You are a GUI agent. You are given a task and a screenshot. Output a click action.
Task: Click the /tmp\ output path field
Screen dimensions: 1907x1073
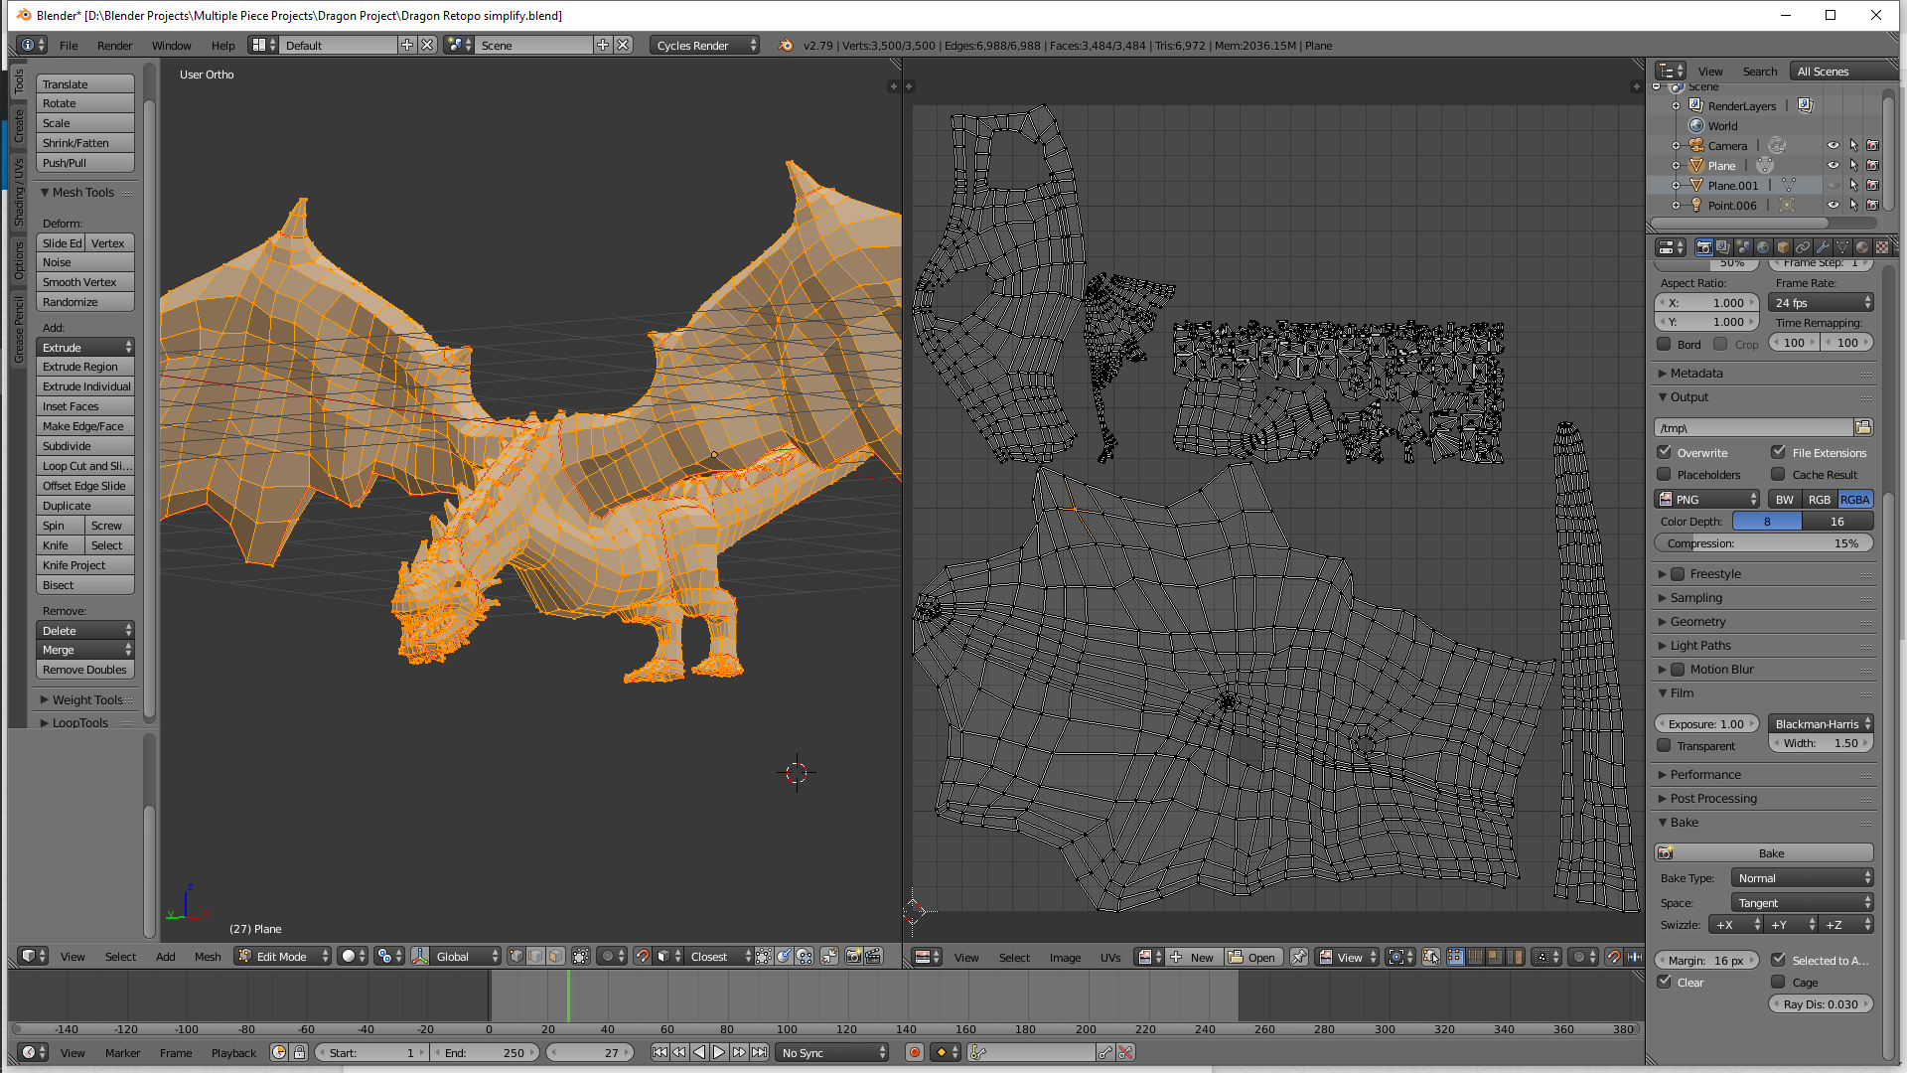(1754, 427)
